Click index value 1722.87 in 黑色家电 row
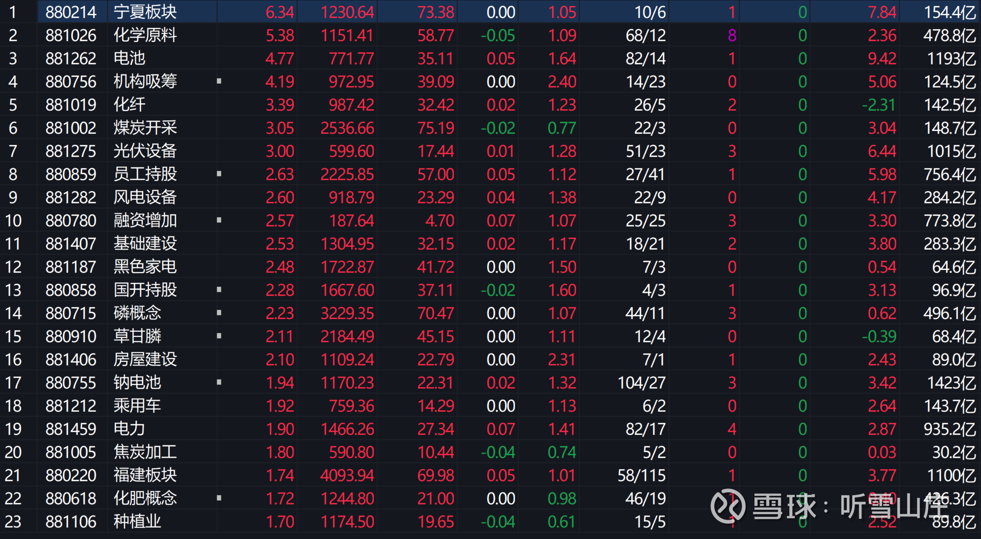 347,267
